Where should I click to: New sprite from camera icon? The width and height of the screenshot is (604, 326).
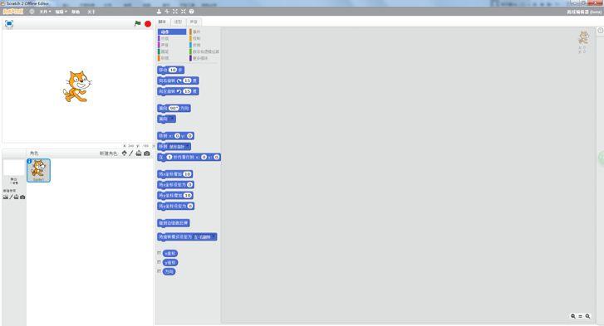tap(147, 153)
